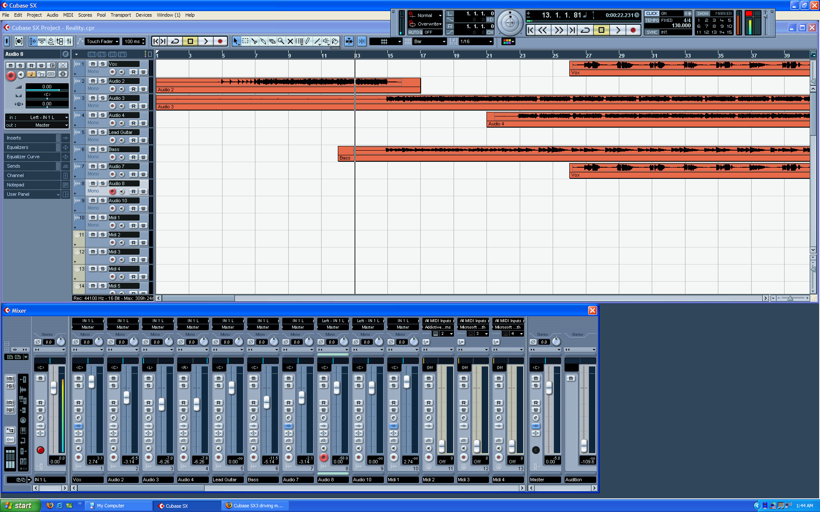The image size is (820, 512).
Task: Adjust the Bass channel fader in Mixer
Action: (266, 402)
